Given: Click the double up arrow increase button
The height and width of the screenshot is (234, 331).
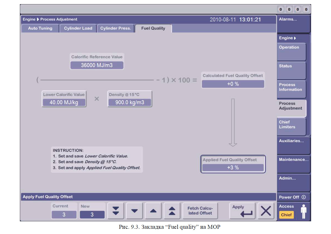Looking at the screenshot, I should tap(172, 211).
